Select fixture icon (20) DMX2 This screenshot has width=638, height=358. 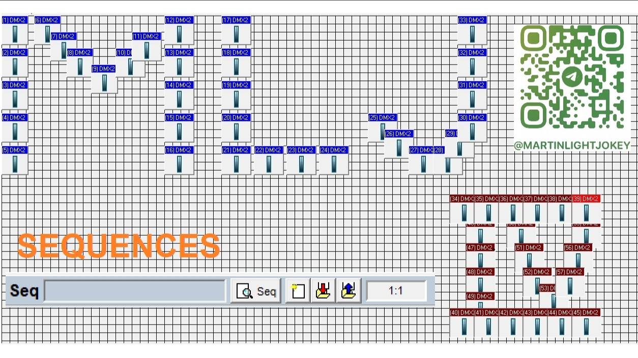click(x=236, y=128)
